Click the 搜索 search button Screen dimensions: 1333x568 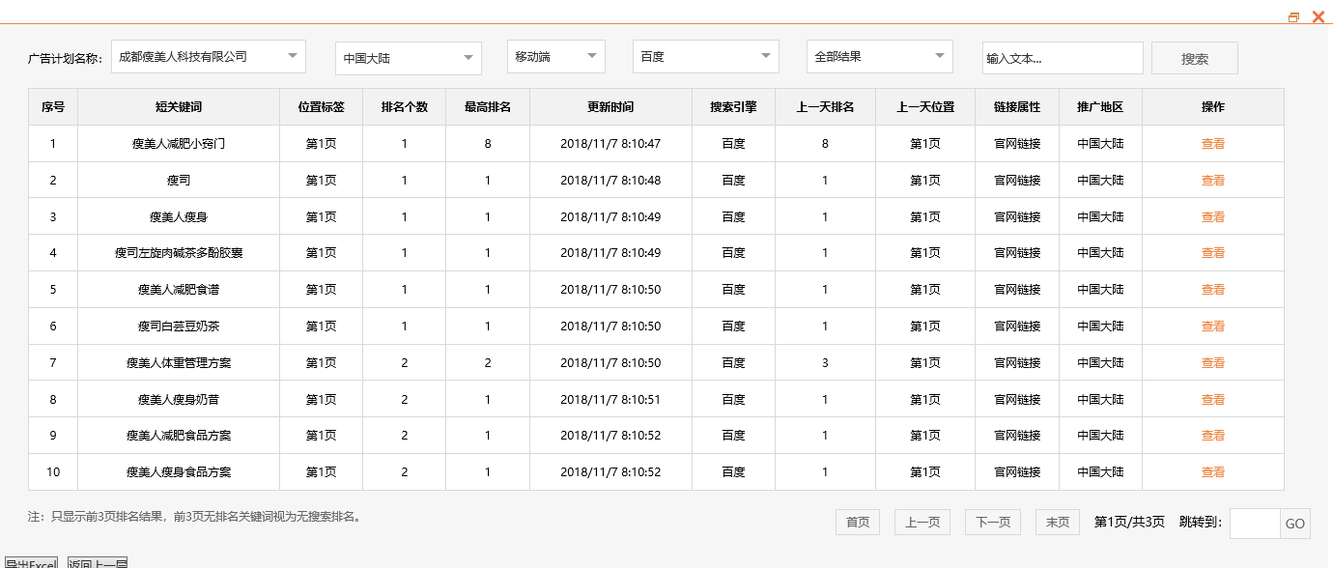[1194, 57]
